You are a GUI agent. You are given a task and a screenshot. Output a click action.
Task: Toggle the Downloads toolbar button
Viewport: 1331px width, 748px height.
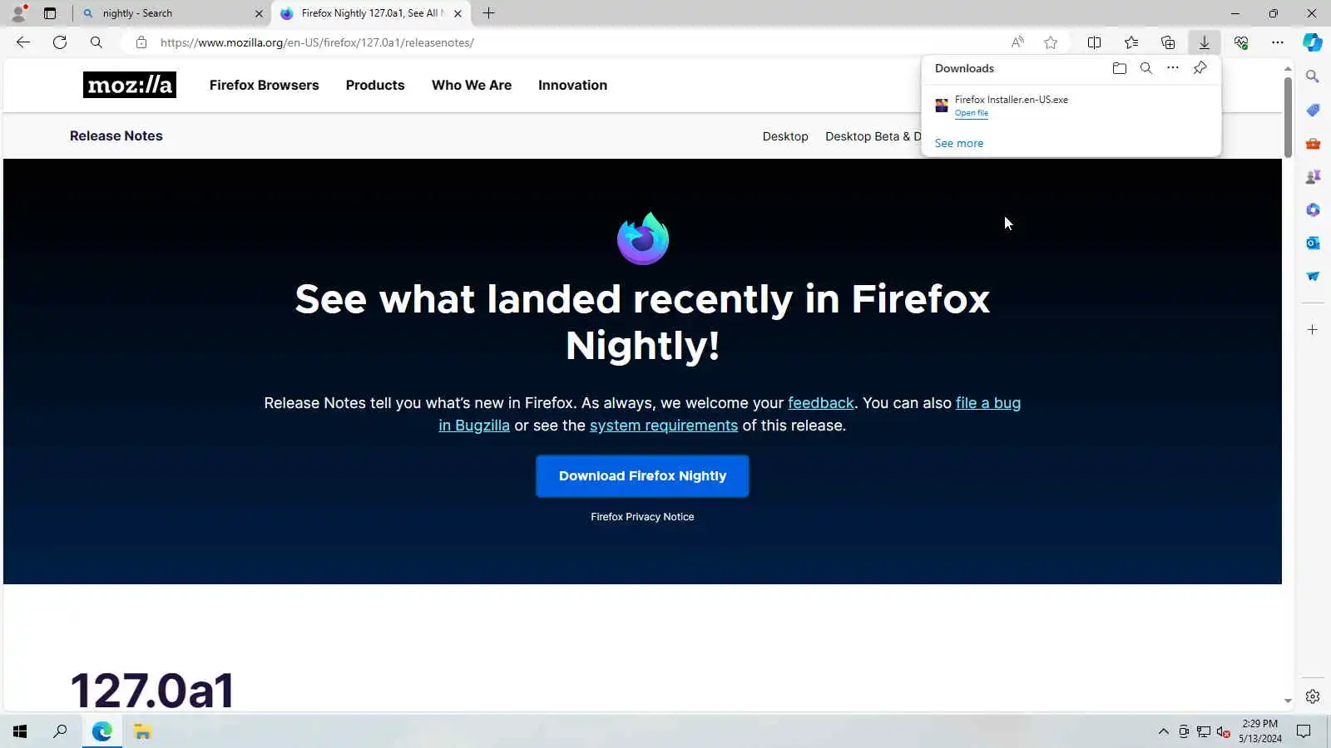point(1205,42)
